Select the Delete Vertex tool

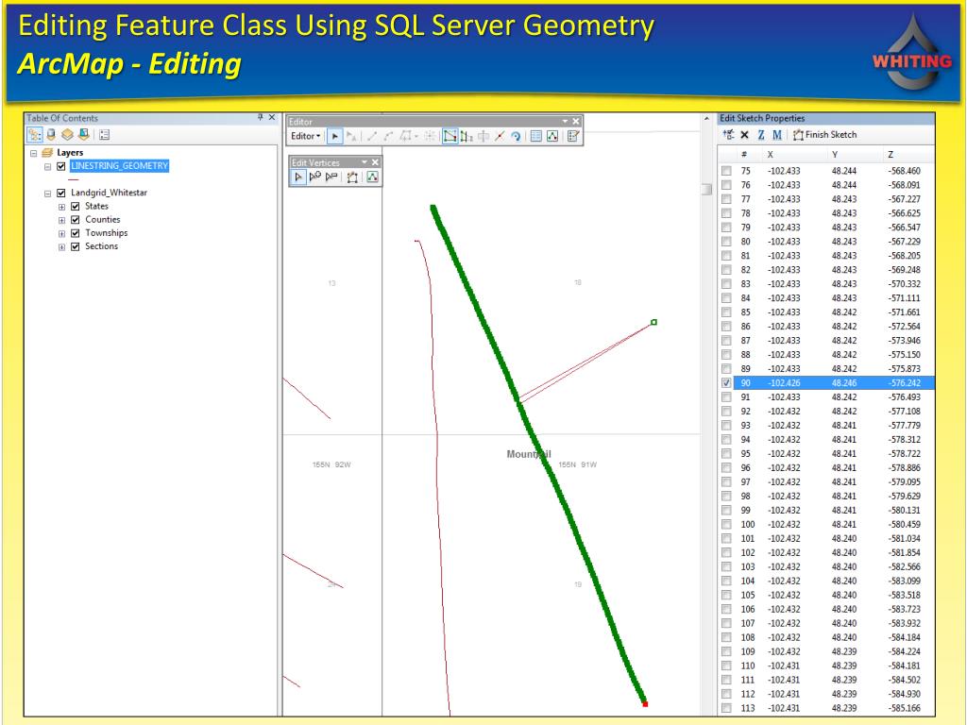click(x=331, y=177)
